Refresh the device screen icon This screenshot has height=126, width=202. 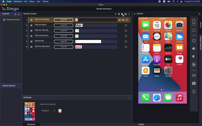coord(194,91)
